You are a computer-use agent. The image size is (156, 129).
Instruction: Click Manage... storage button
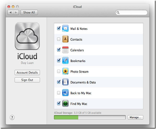pyautogui.click(x=136, y=117)
